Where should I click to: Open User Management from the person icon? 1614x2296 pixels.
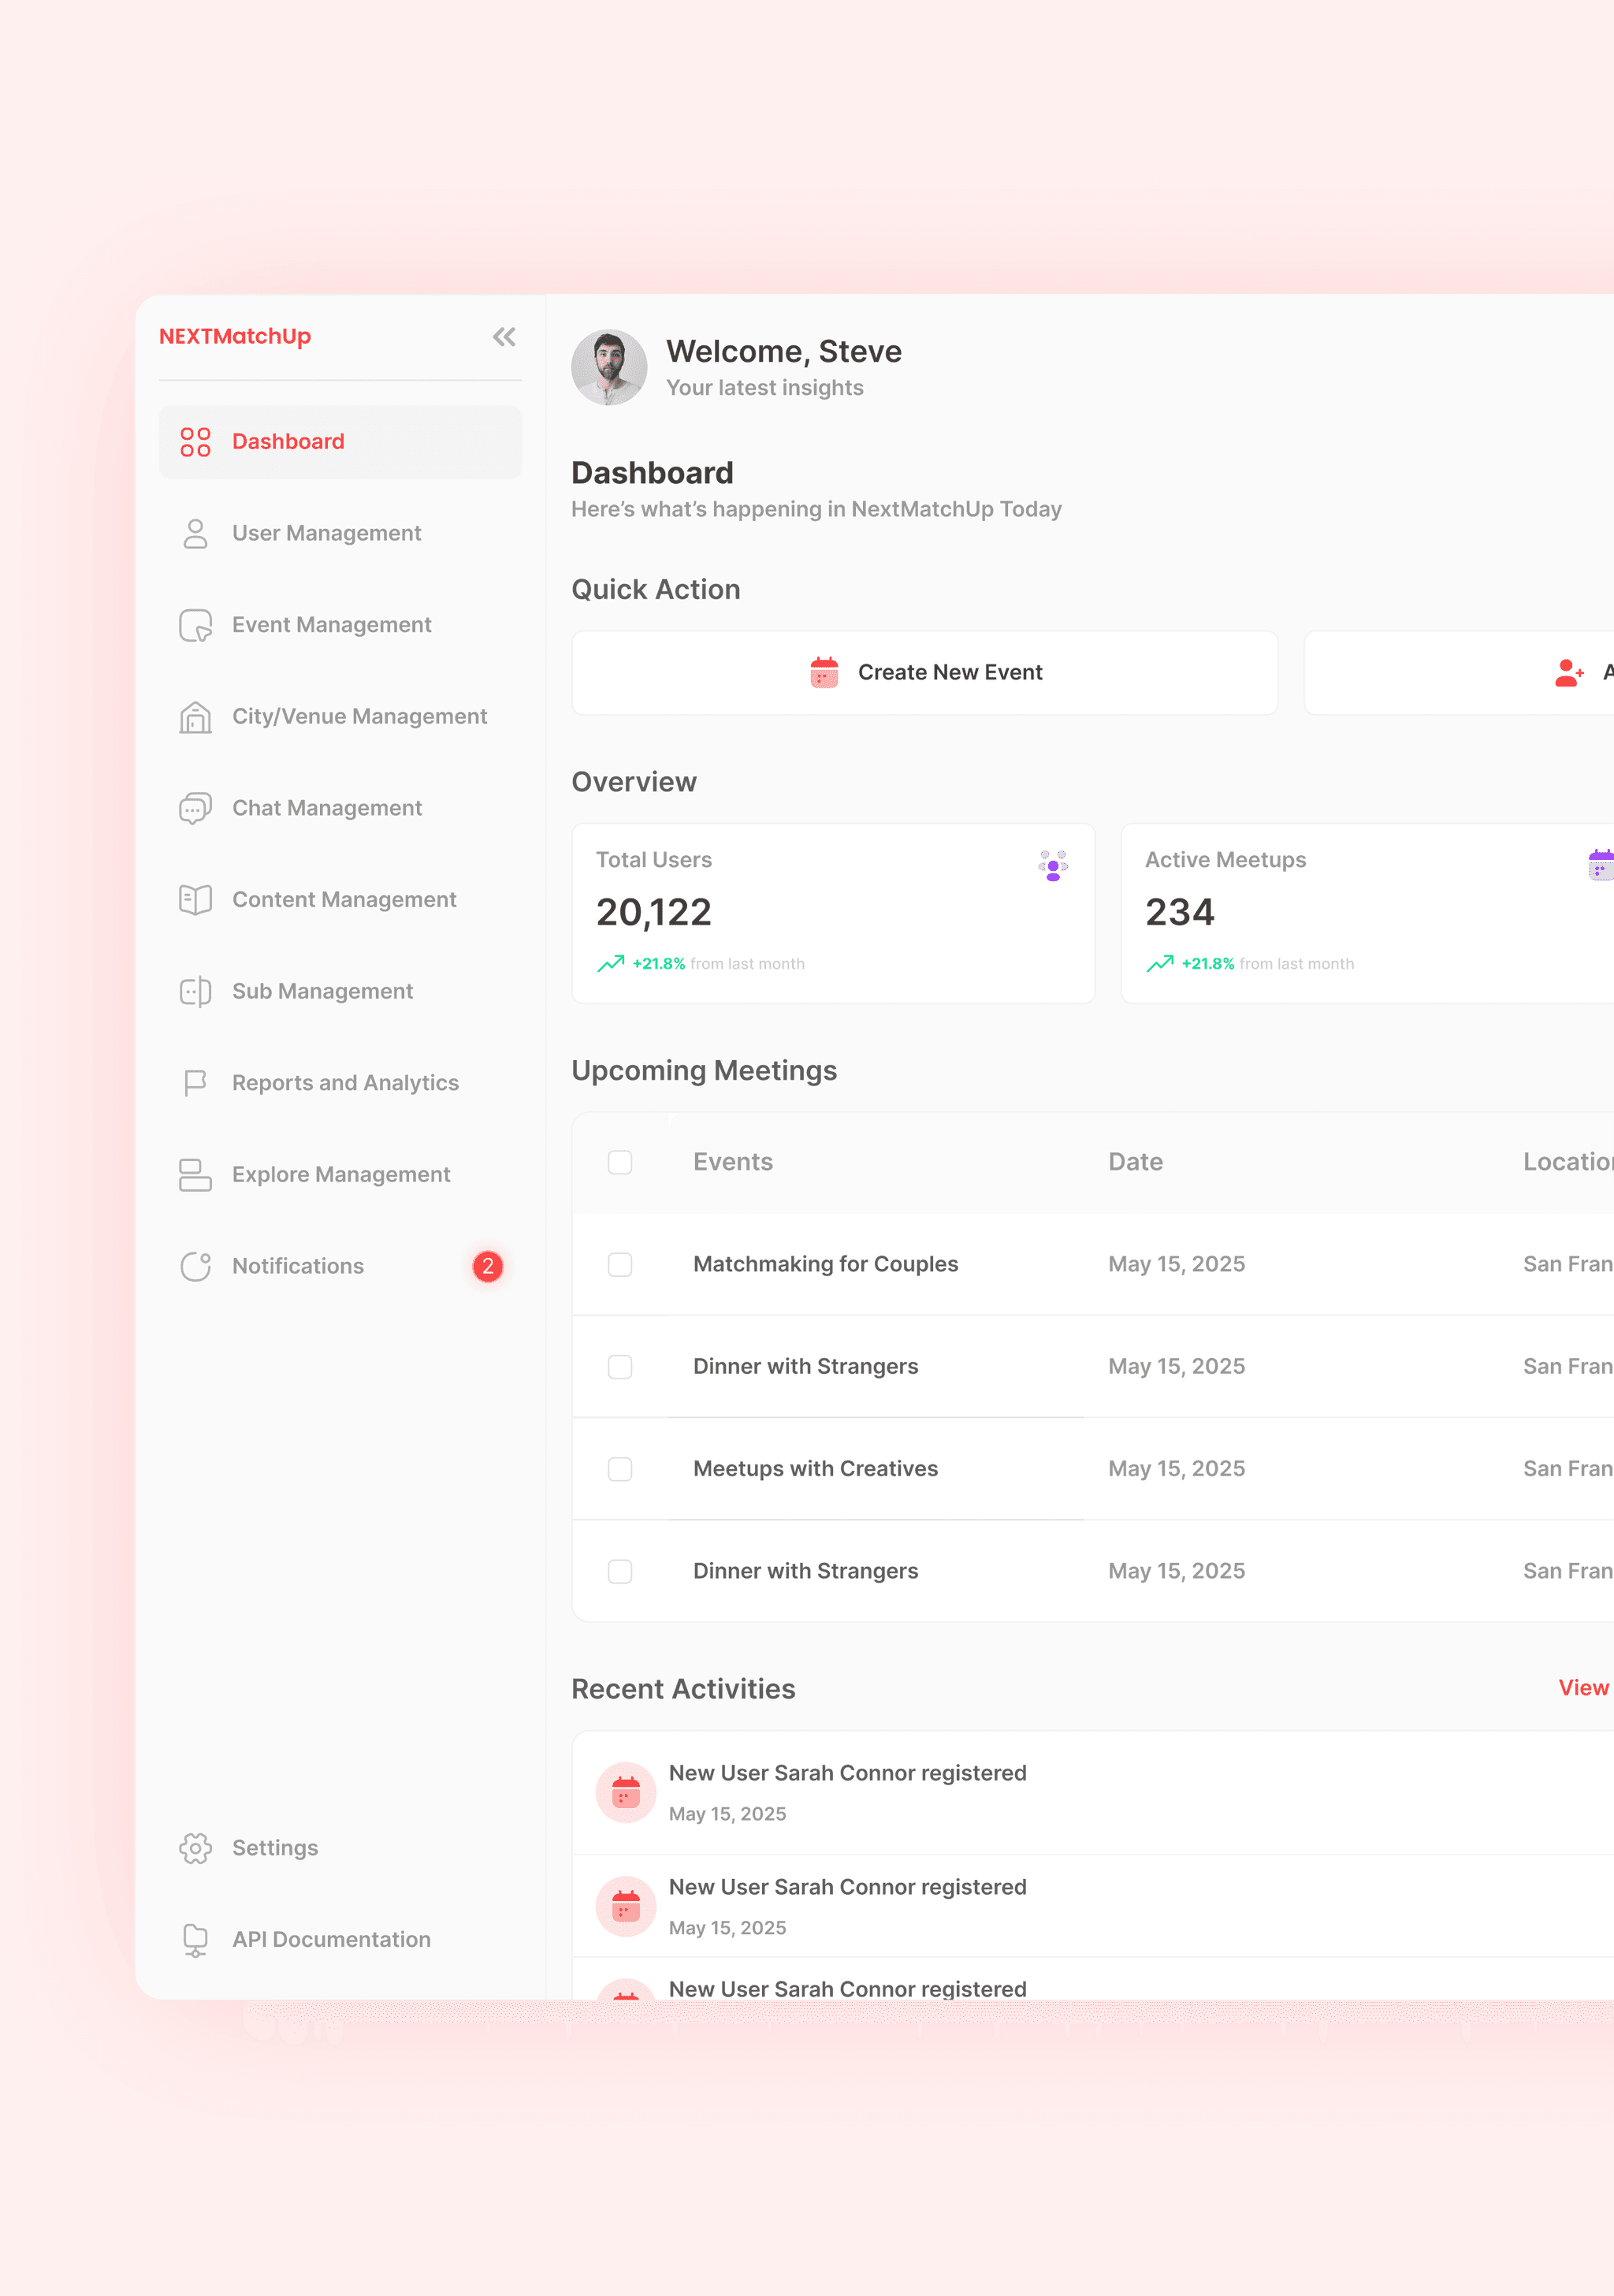[x=195, y=534]
